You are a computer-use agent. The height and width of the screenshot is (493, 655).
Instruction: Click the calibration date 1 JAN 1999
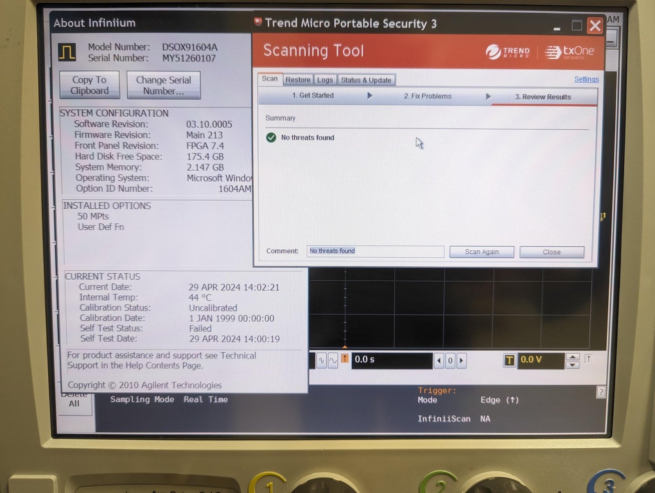click(x=232, y=318)
